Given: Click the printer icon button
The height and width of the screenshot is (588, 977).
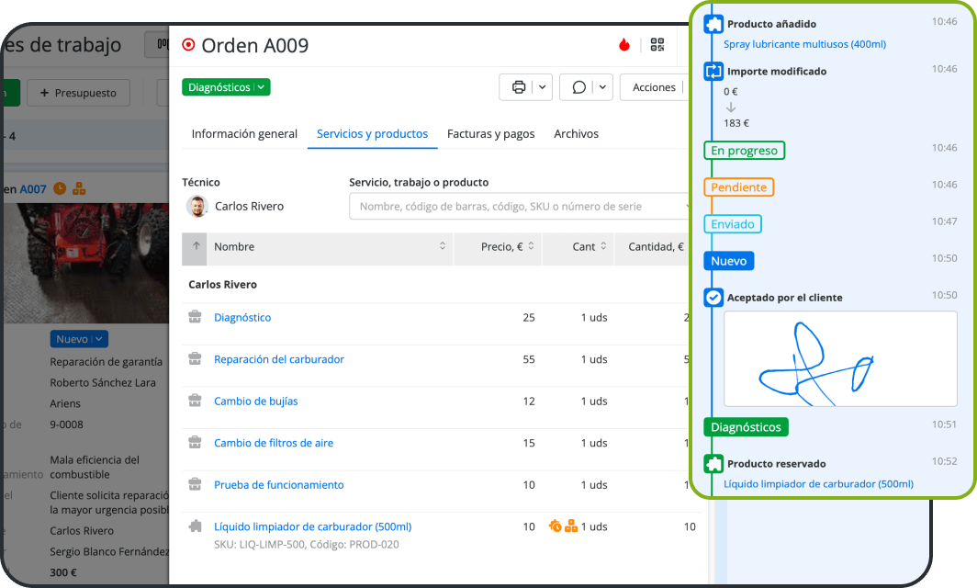Looking at the screenshot, I should (519, 87).
